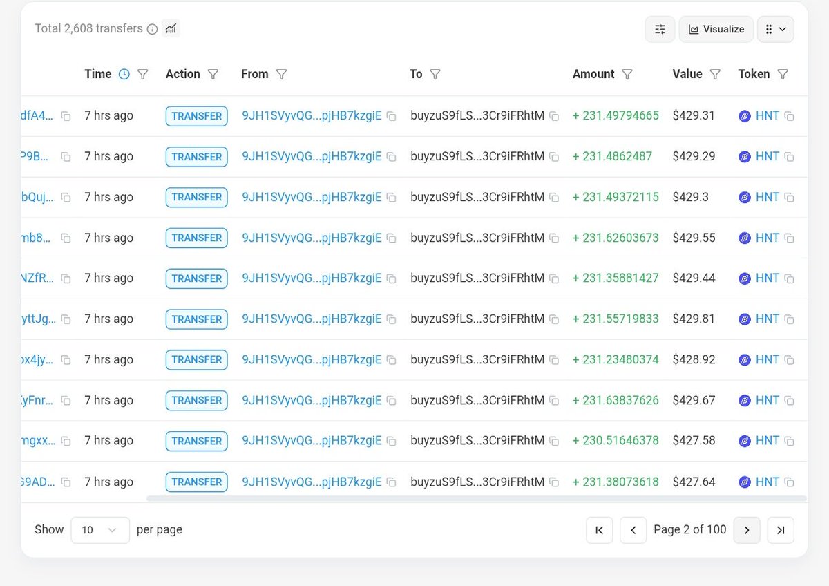This screenshot has width=829, height=586.
Task: Open From address link in the $429.55 row
Action: tap(312, 238)
